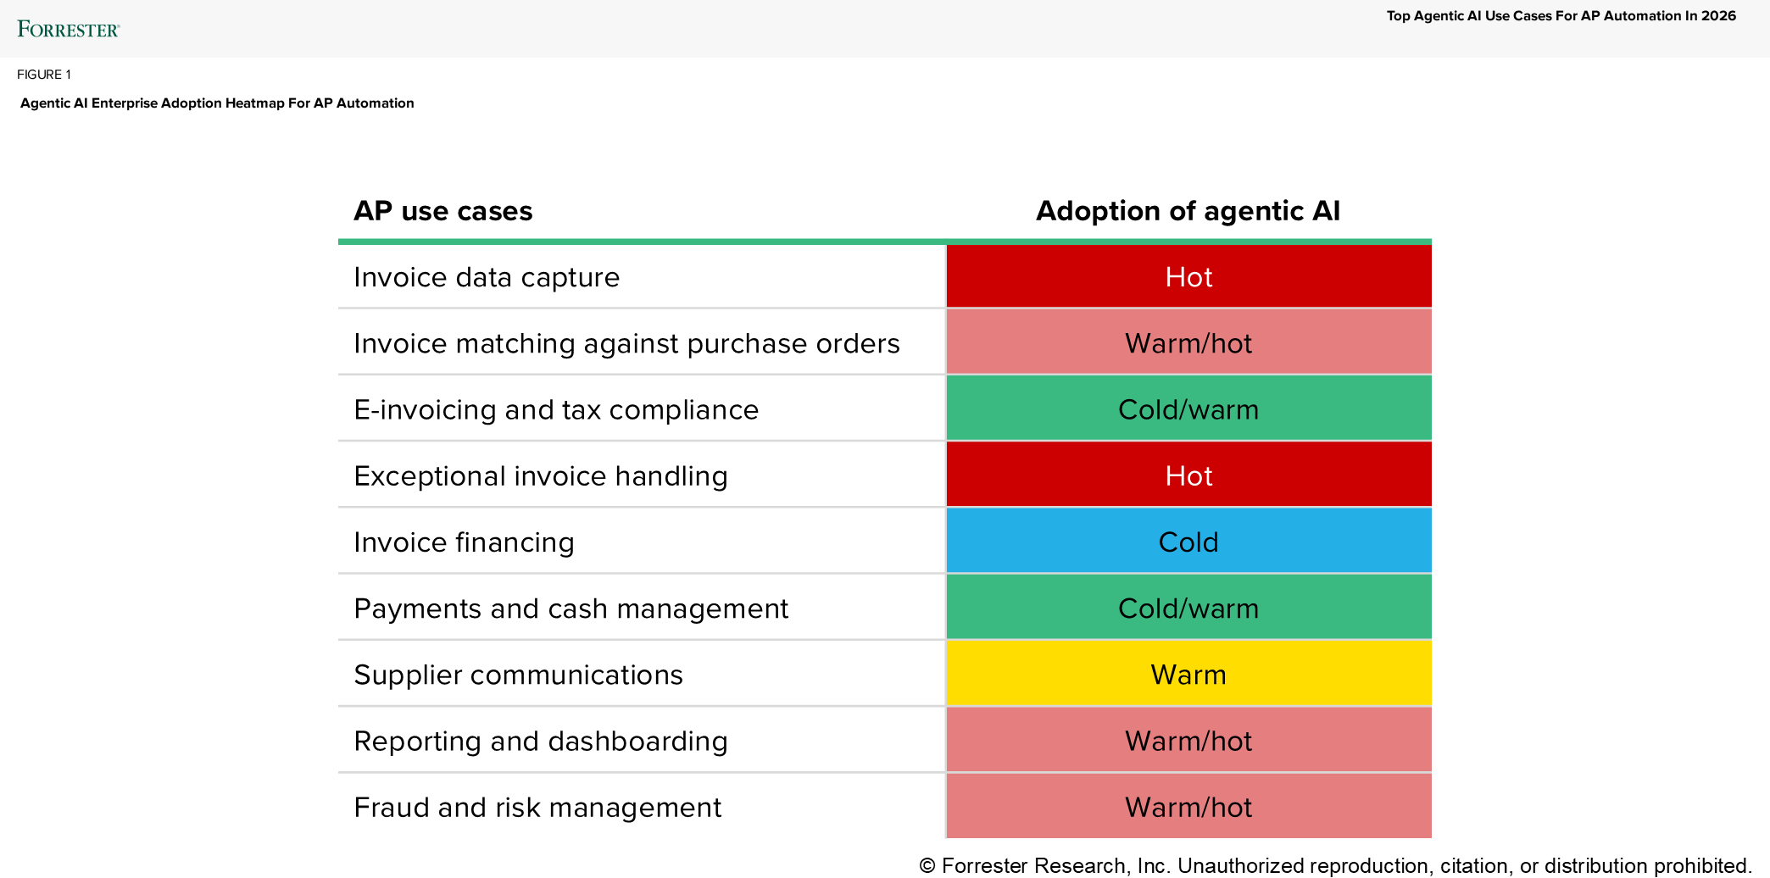Click the "FIGURE 1" label
The width and height of the screenshot is (1770, 878).
pos(44,75)
